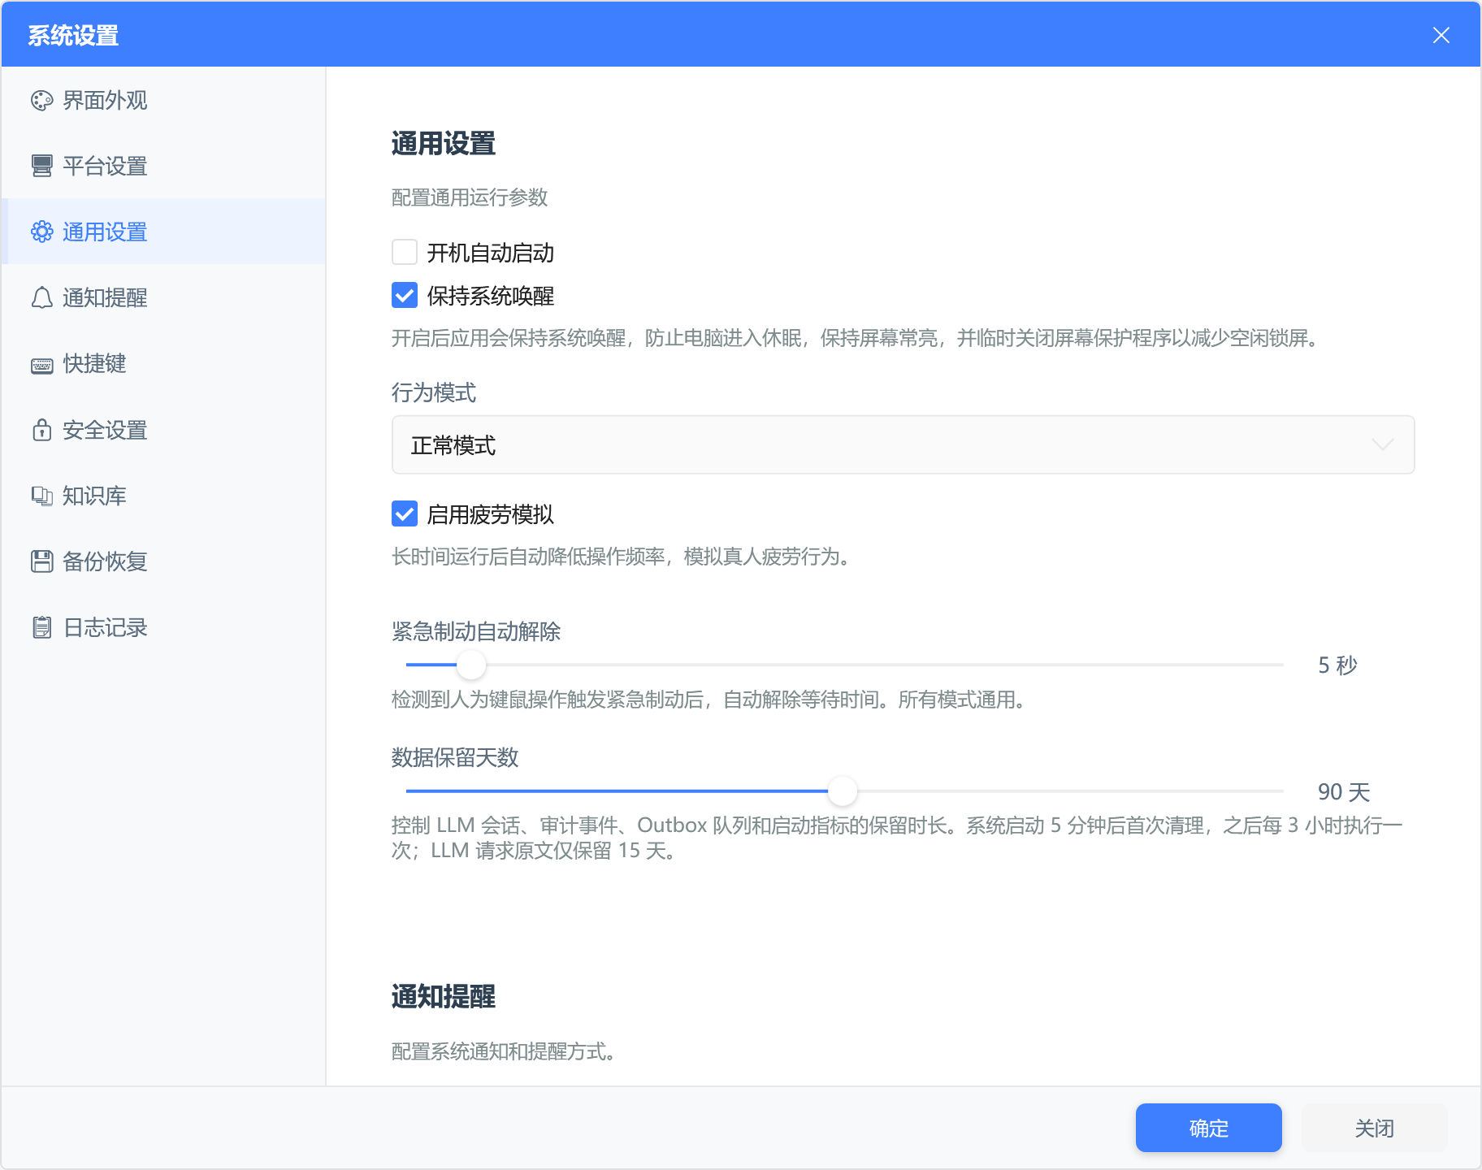Click the gear icon beside 通用设置
Viewport: 1482px width, 1170px height.
[41, 232]
